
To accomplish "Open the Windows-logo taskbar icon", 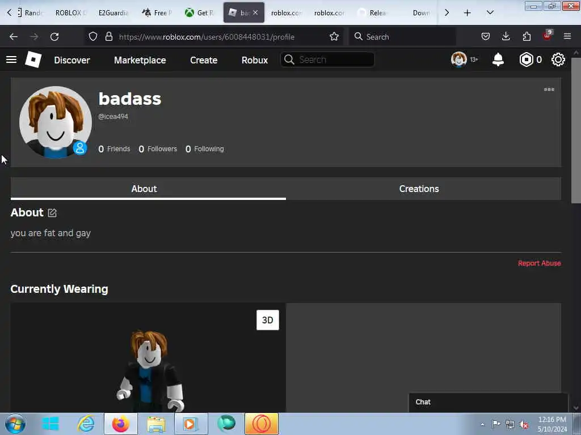I will pos(50,424).
